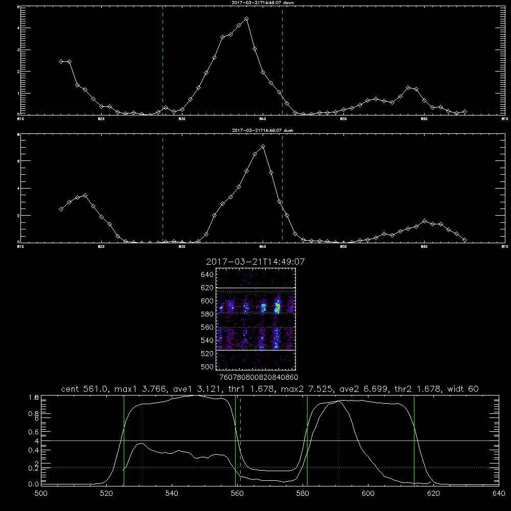Click the 640 label on heatmap y-axis

coord(207,275)
